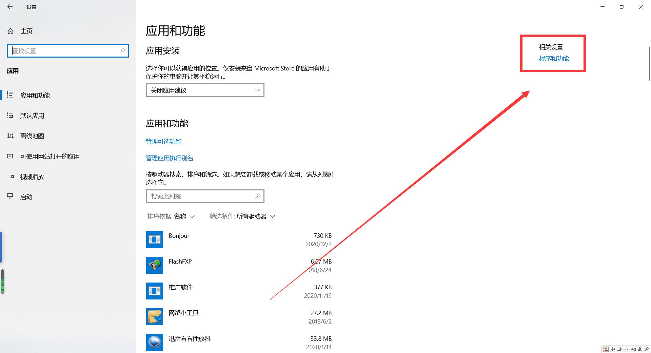Toggle IME punctuation mode
This screenshot has height=353, width=651.
pyautogui.click(x=627, y=349)
